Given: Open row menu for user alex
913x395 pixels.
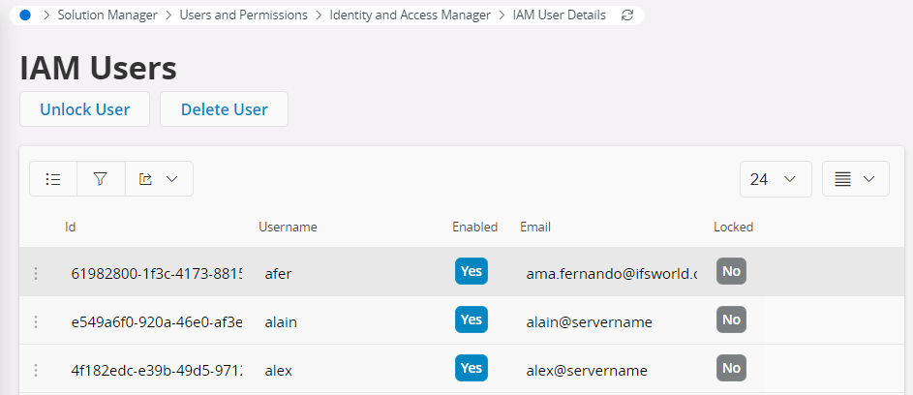Looking at the screenshot, I should pyautogui.click(x=36, y=370).
